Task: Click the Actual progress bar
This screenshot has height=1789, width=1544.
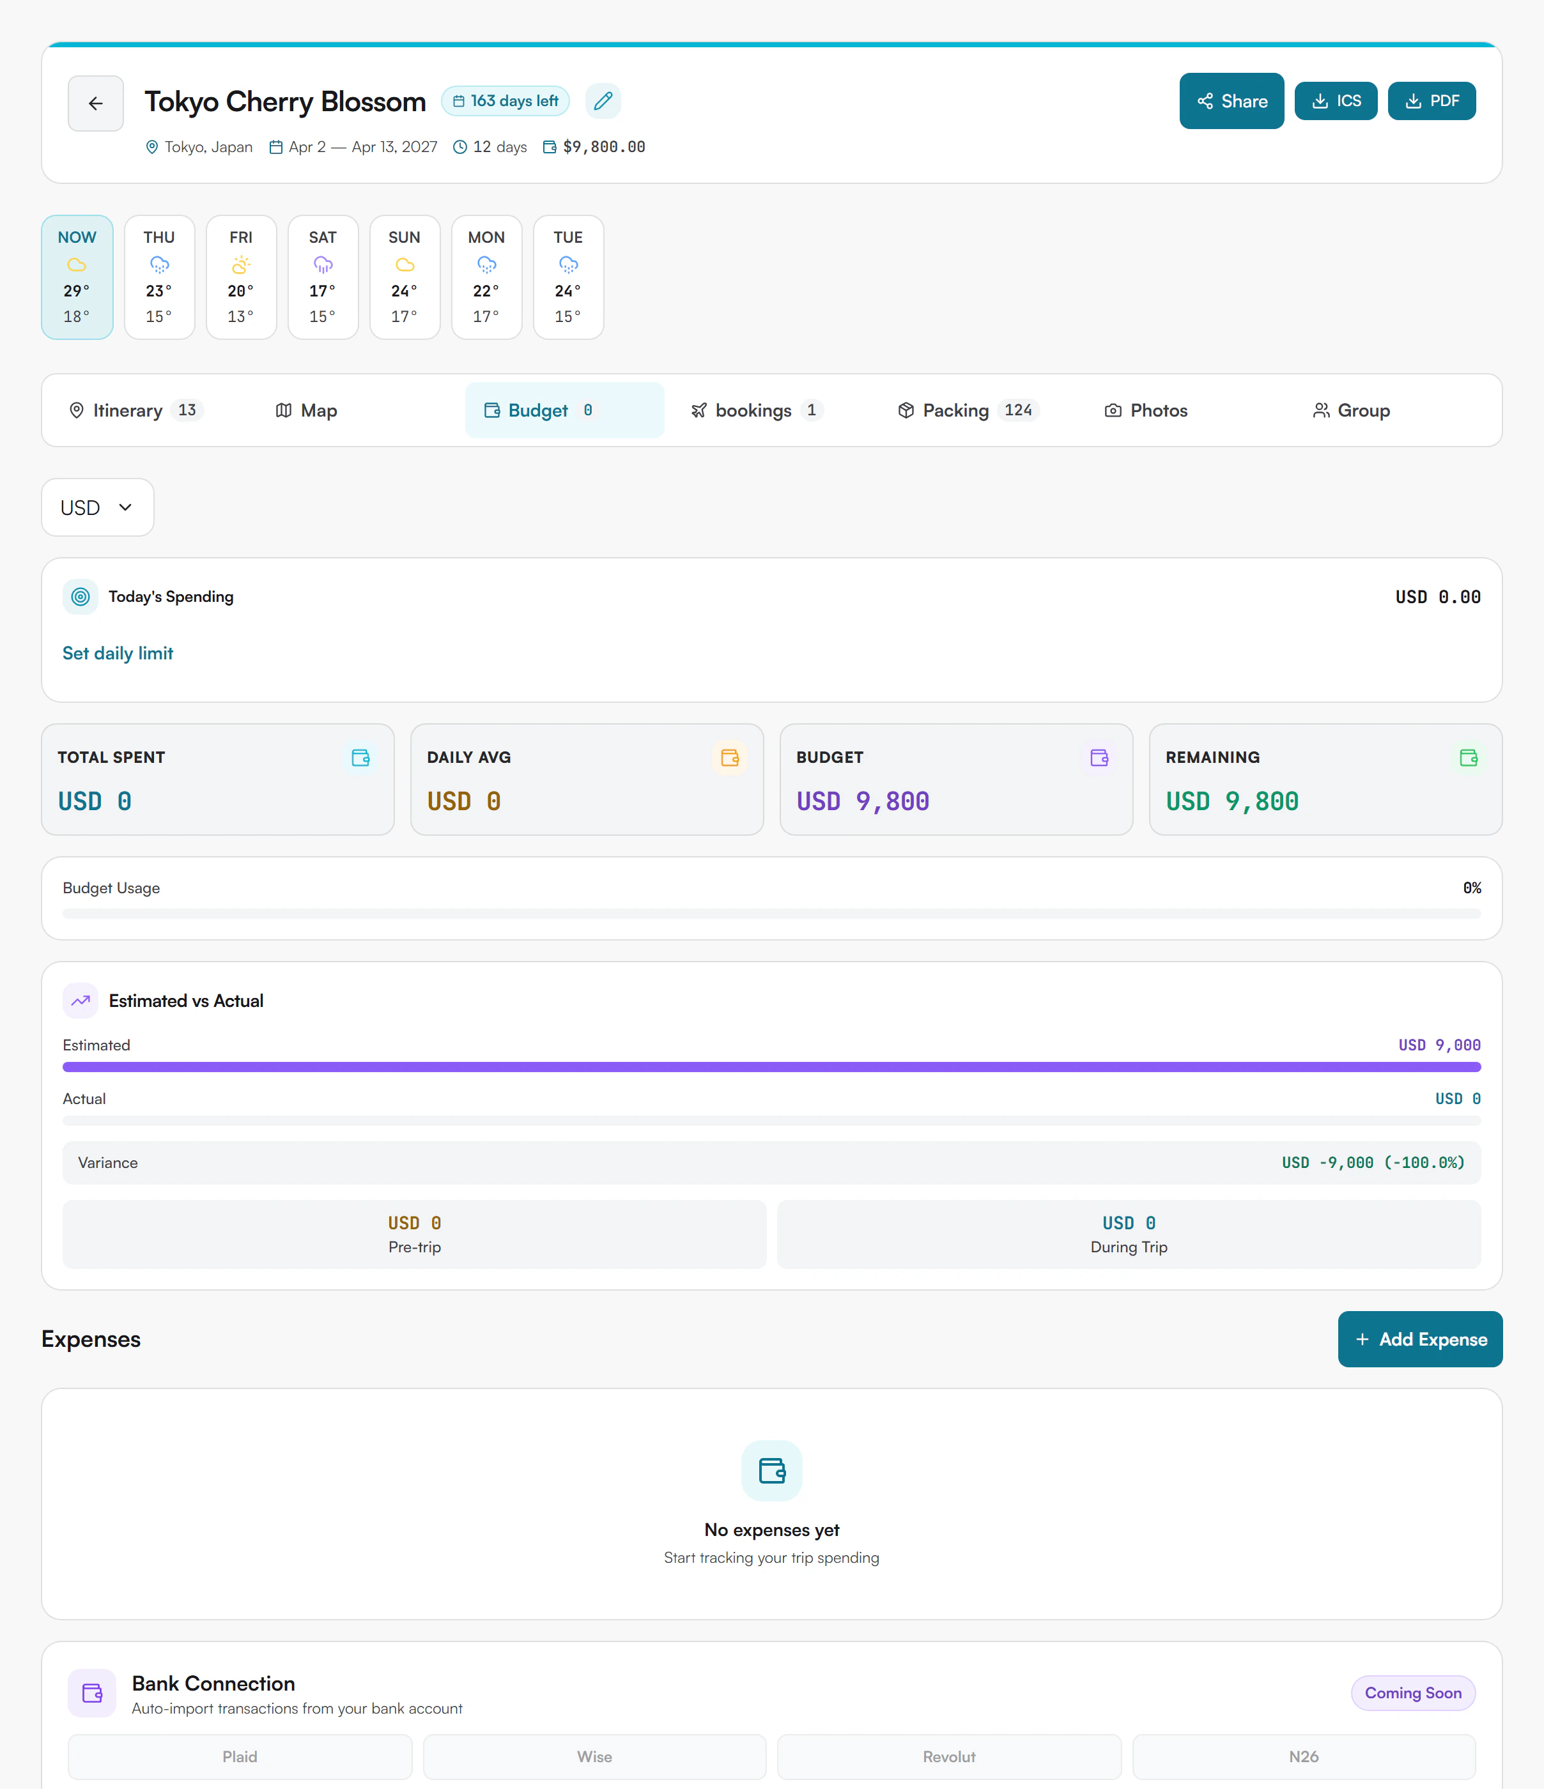Action: [772, 1121]
